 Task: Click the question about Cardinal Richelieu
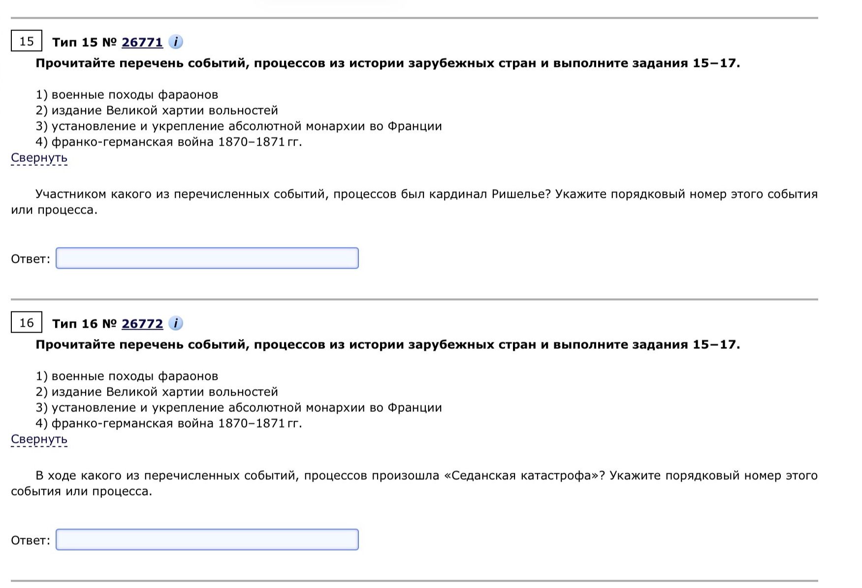click(415, 202)
